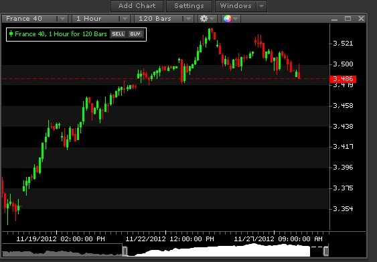Grab the right range handle of navigator
Image resolution: width=377 pixels, height=262 pixels.
point(326,251)
